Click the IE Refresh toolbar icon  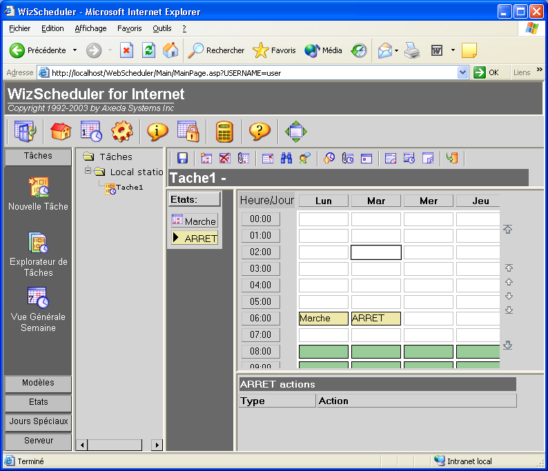pos(148,50)
